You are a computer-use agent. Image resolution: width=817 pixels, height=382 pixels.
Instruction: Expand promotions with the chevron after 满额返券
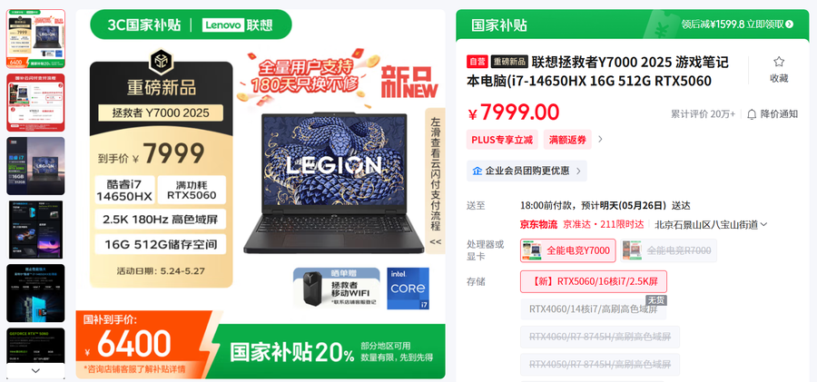tap(600, 139)
